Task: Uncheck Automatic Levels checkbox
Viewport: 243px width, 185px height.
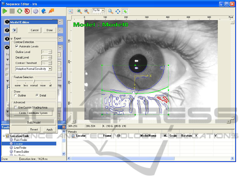Action: click(x=17, y=47)
